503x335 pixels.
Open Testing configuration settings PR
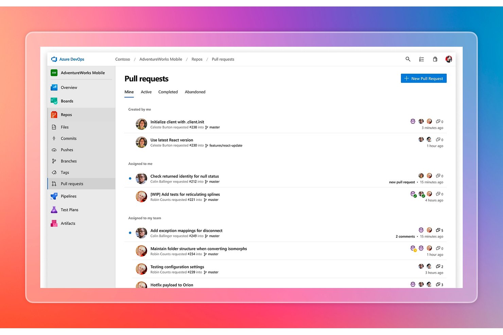tap(177, 267)
